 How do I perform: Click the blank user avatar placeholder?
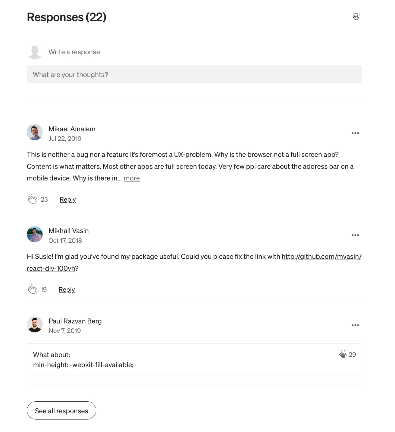point(35,52)
